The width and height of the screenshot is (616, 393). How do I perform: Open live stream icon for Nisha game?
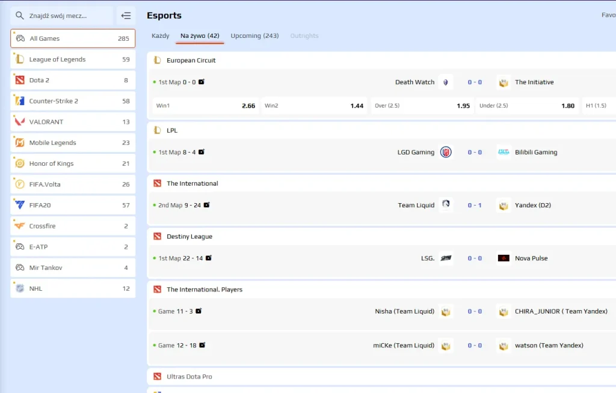click(x=199, y=311)
